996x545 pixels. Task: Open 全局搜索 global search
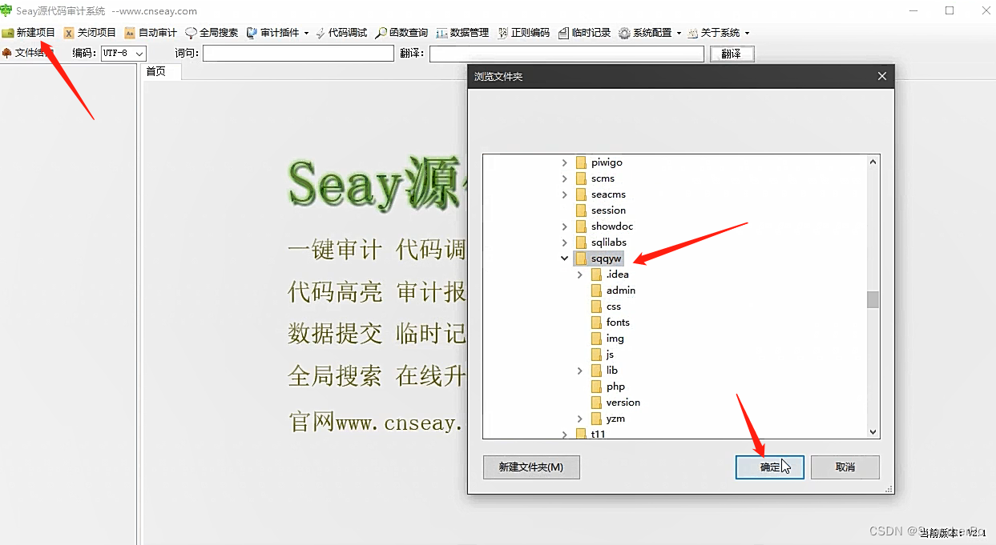click(212, 33)
